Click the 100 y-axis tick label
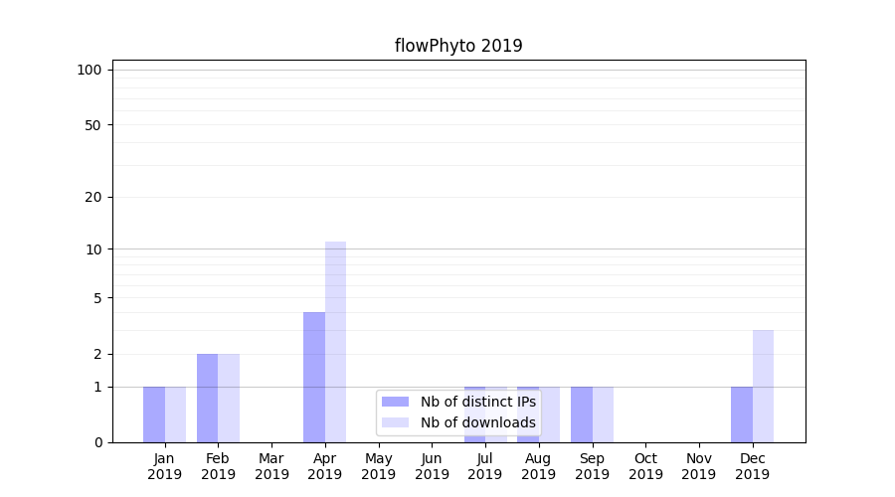895x497 pixels. (x=89, y=70)
